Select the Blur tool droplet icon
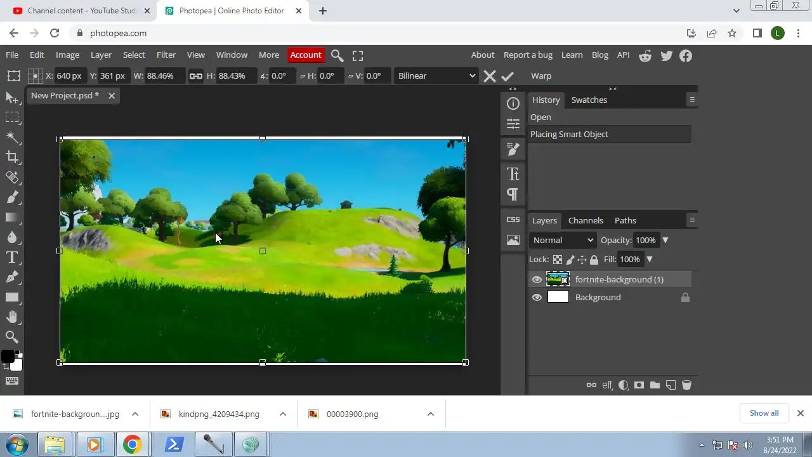Viewport: 812px width, 457px height. pyautogui.click(x=12, y=237)
